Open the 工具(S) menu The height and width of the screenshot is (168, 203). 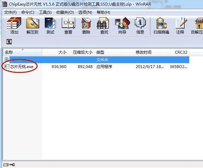pyautogui.click(x=45, y=12)
